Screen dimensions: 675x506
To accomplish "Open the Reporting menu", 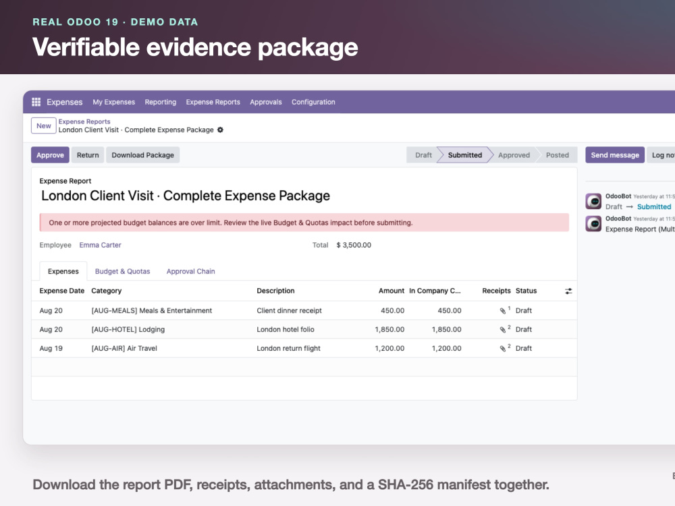I will tap(161, 102).
